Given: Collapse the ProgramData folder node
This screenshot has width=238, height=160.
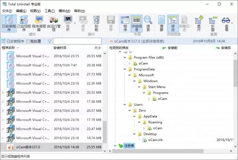Looking at the screenshot, I should [x=125, y=69].
